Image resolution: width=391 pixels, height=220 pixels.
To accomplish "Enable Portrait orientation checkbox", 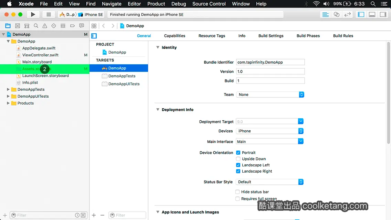I will pos(238,153).
